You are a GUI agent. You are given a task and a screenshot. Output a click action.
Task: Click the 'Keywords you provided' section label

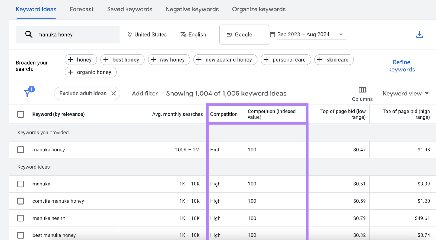[43, 133]
